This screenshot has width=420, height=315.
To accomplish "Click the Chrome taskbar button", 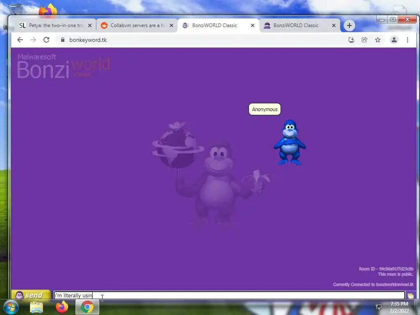I will 87,307.
